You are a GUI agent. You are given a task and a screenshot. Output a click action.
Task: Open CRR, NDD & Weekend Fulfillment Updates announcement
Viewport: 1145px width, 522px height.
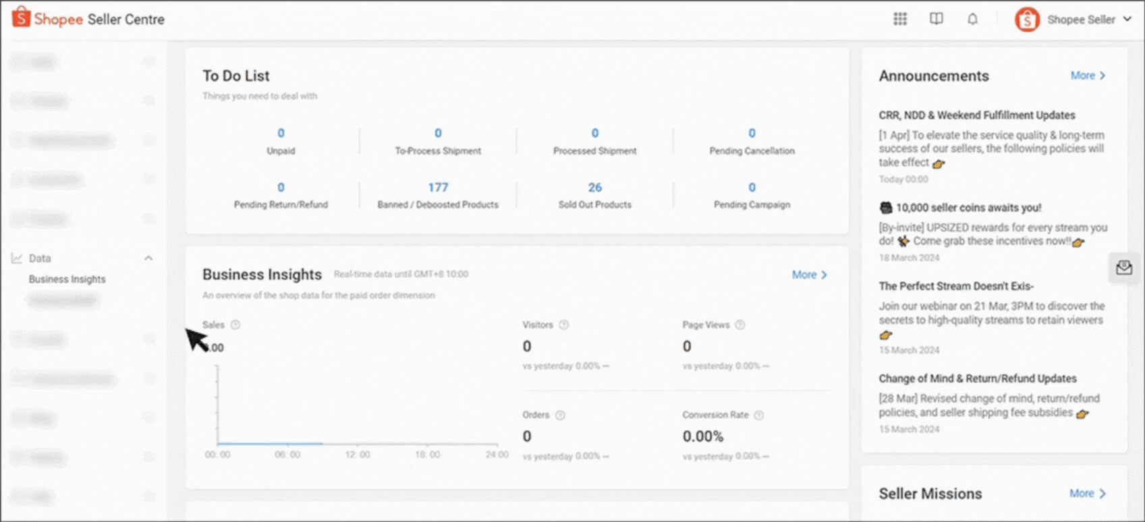tap(977, 115)
